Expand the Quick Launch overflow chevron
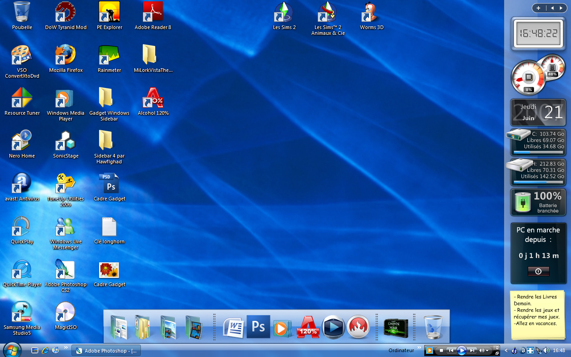This screenshot has width=571, height=357. click(x=66, y=347)
